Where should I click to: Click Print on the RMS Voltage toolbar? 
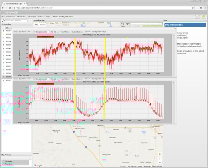pyautogui.click(x=29, y=32)
